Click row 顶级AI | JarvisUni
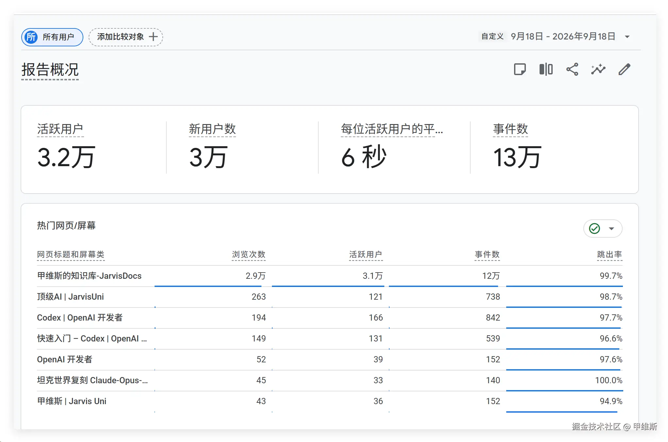This screenshot has height=442, width=668. (330, 297)
